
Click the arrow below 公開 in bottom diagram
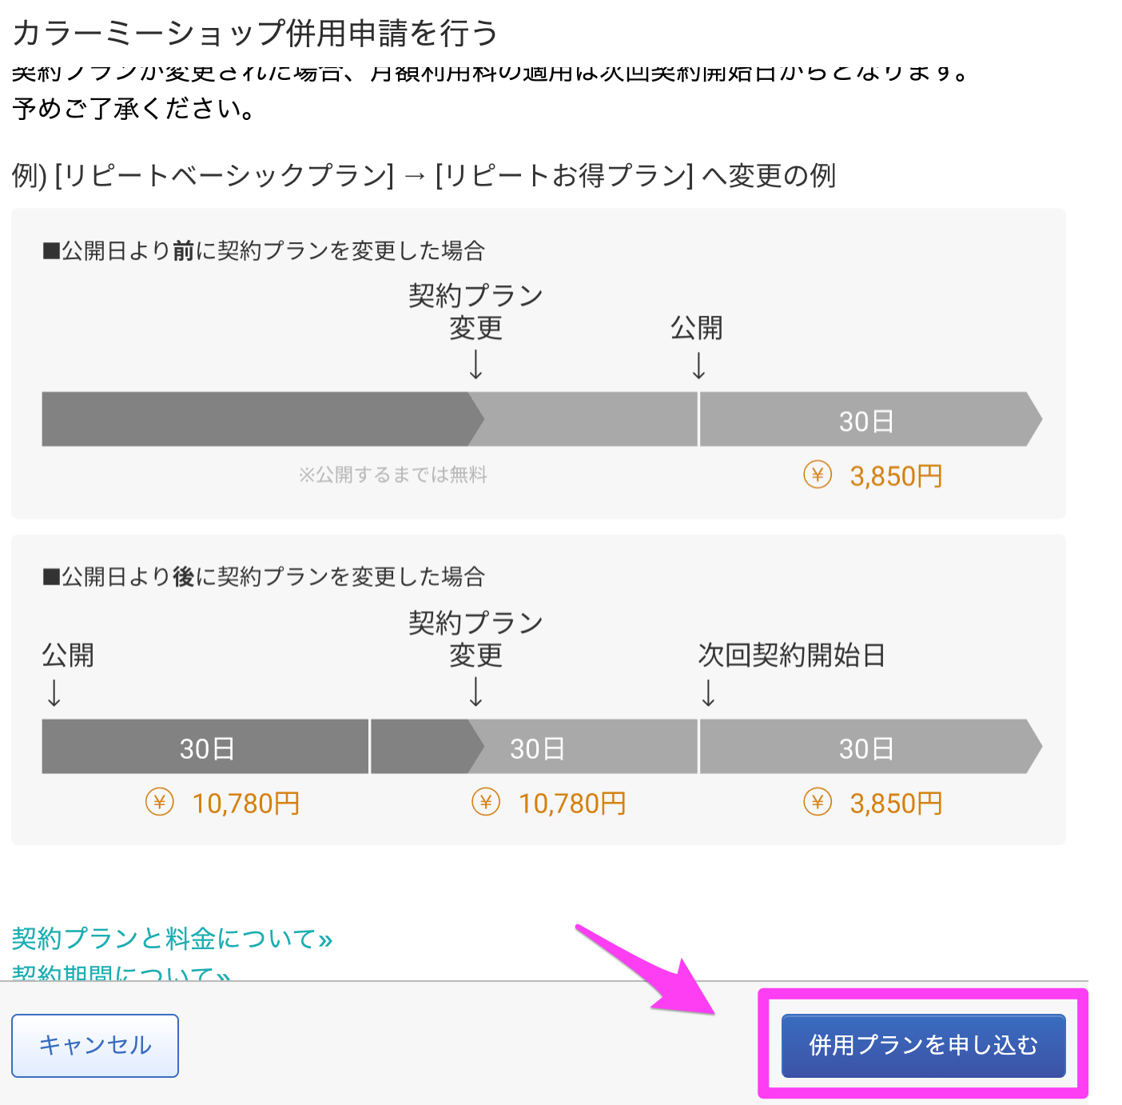click(x=54, y=696)
